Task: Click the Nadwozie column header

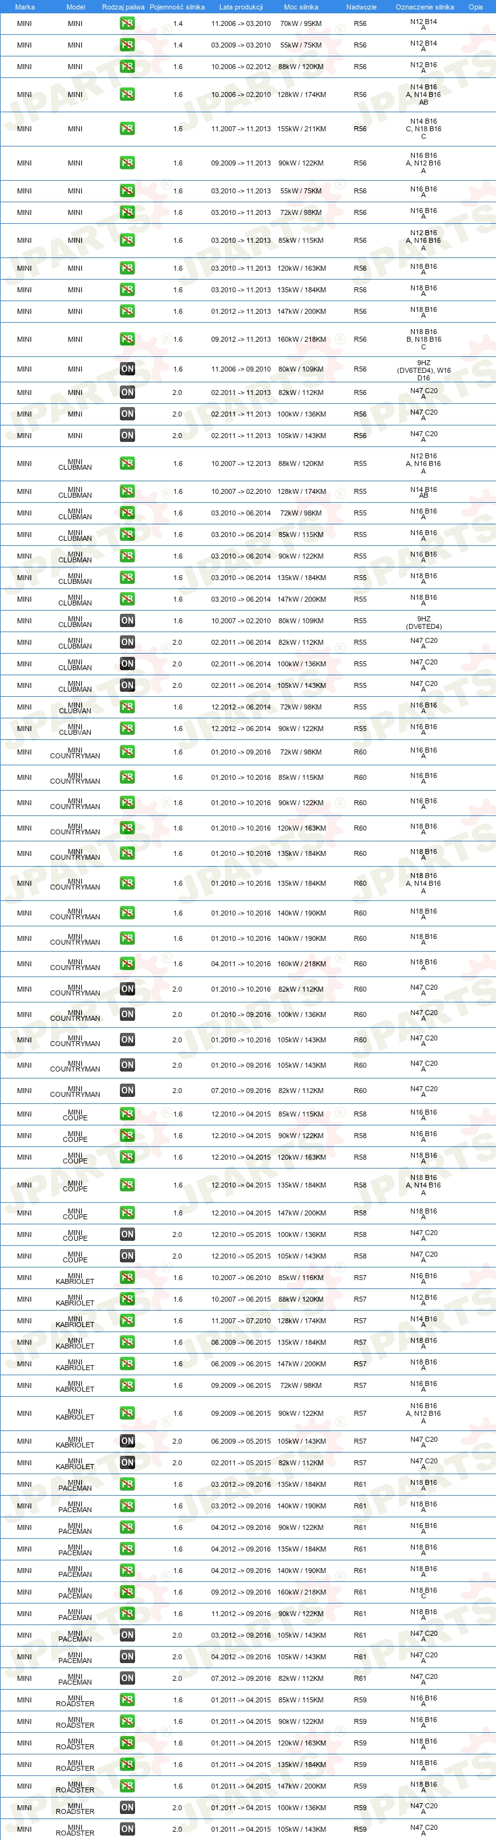Action: (x=361, y=7)
